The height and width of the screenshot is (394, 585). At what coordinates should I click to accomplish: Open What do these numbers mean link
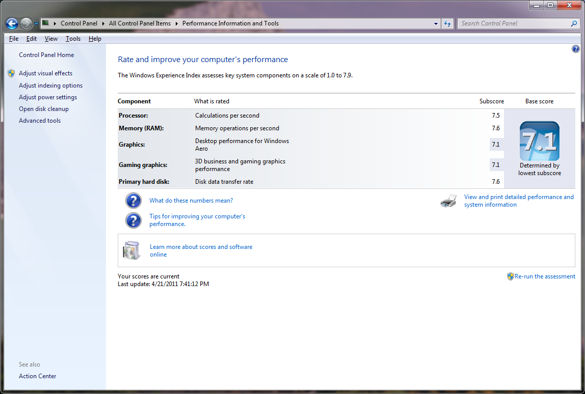click(x=191, y=201)
